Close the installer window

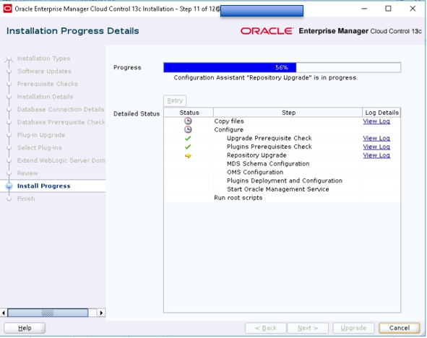[x=413, y=9]
